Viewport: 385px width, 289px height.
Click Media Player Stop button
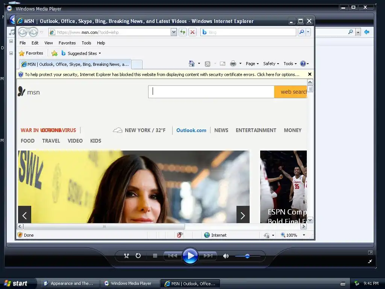point(155,256)
